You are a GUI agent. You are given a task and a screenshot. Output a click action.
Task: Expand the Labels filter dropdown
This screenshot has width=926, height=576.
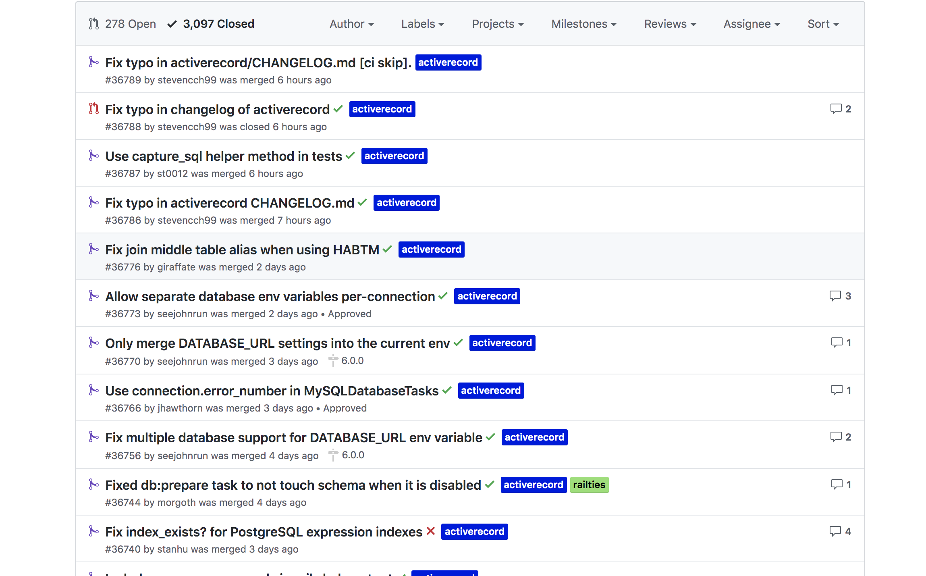tap(422, 24)
